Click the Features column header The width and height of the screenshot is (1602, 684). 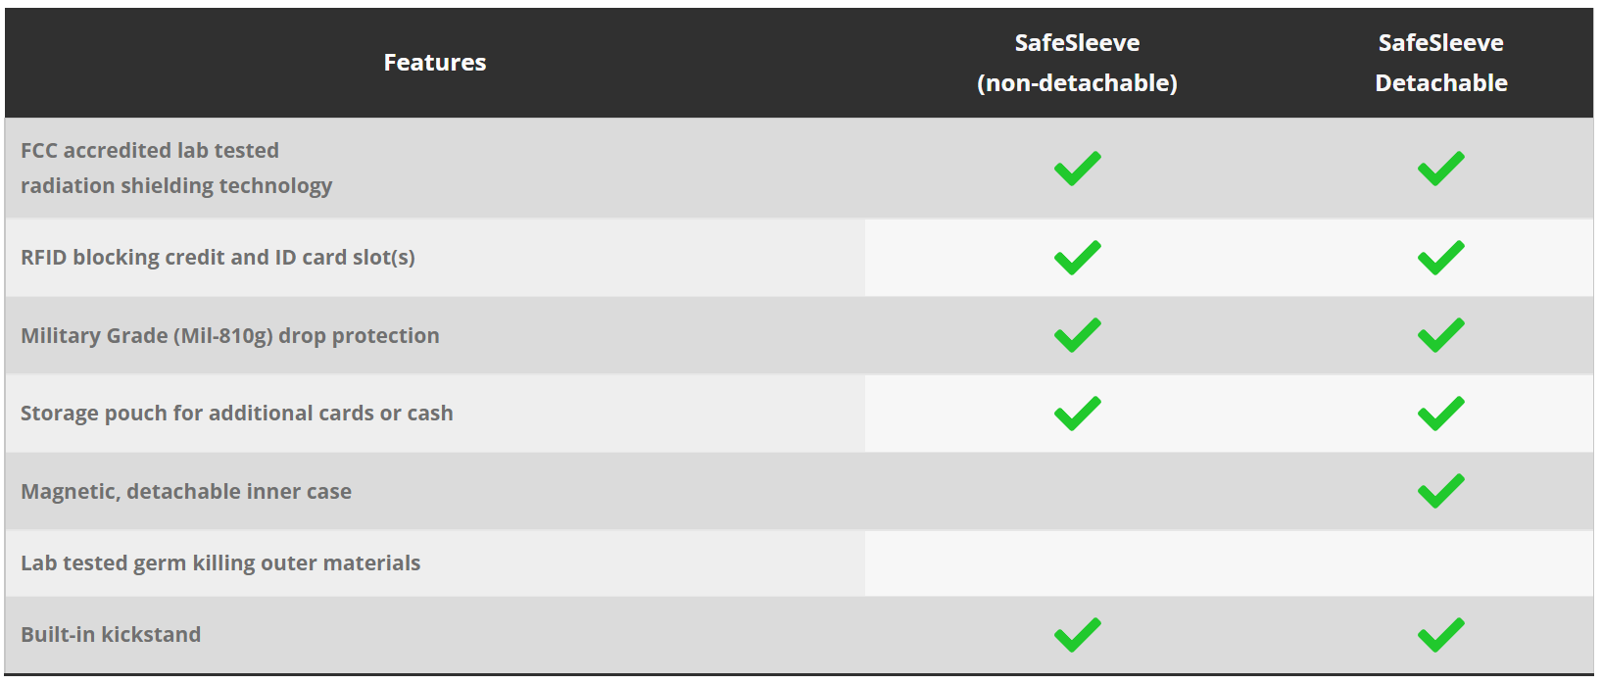point(434,63)
